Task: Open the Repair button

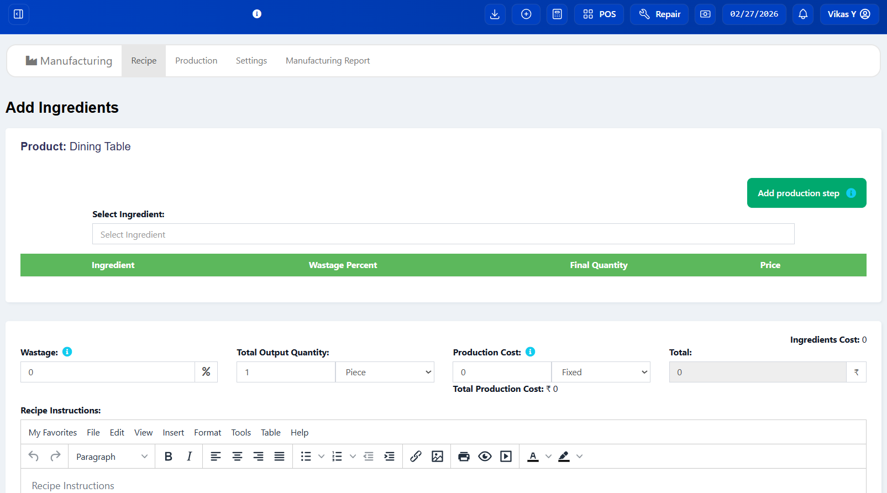Action: click(x=659, y=14)
